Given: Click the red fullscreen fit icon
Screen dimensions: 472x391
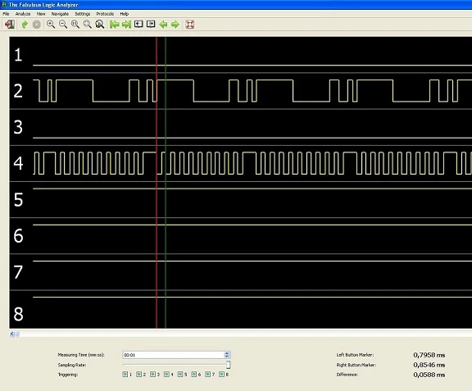Looking at the screenshot, I should click(x=189, y=25).
